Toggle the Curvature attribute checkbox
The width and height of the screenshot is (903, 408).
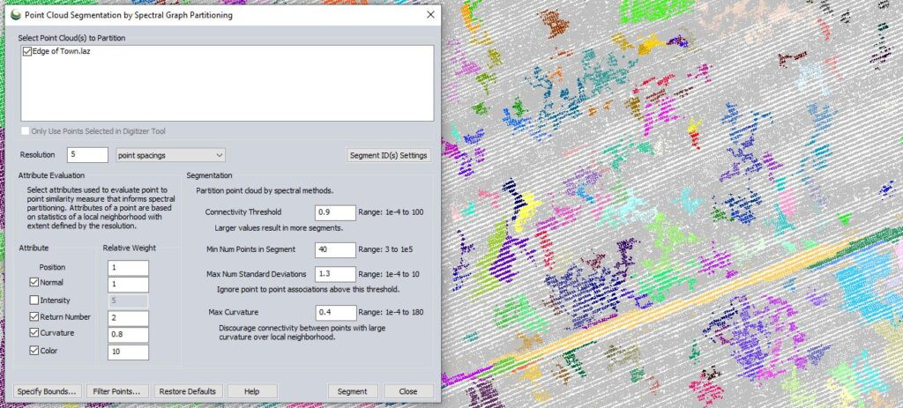pos(34,333)
